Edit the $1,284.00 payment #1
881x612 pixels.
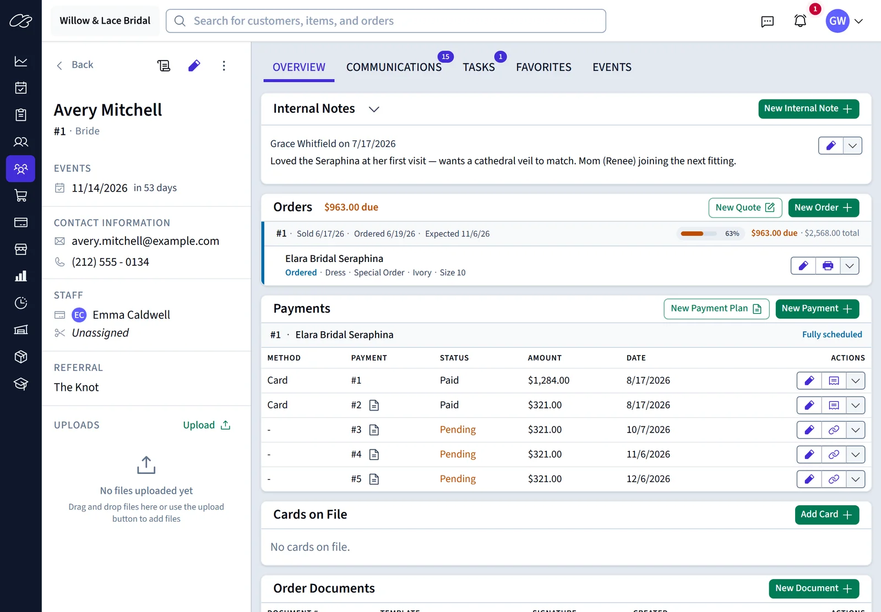[809, 380]
